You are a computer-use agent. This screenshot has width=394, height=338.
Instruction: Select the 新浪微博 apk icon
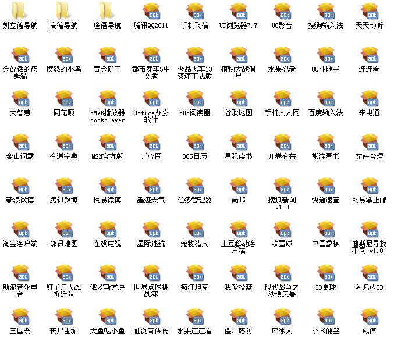click(20, 186)
